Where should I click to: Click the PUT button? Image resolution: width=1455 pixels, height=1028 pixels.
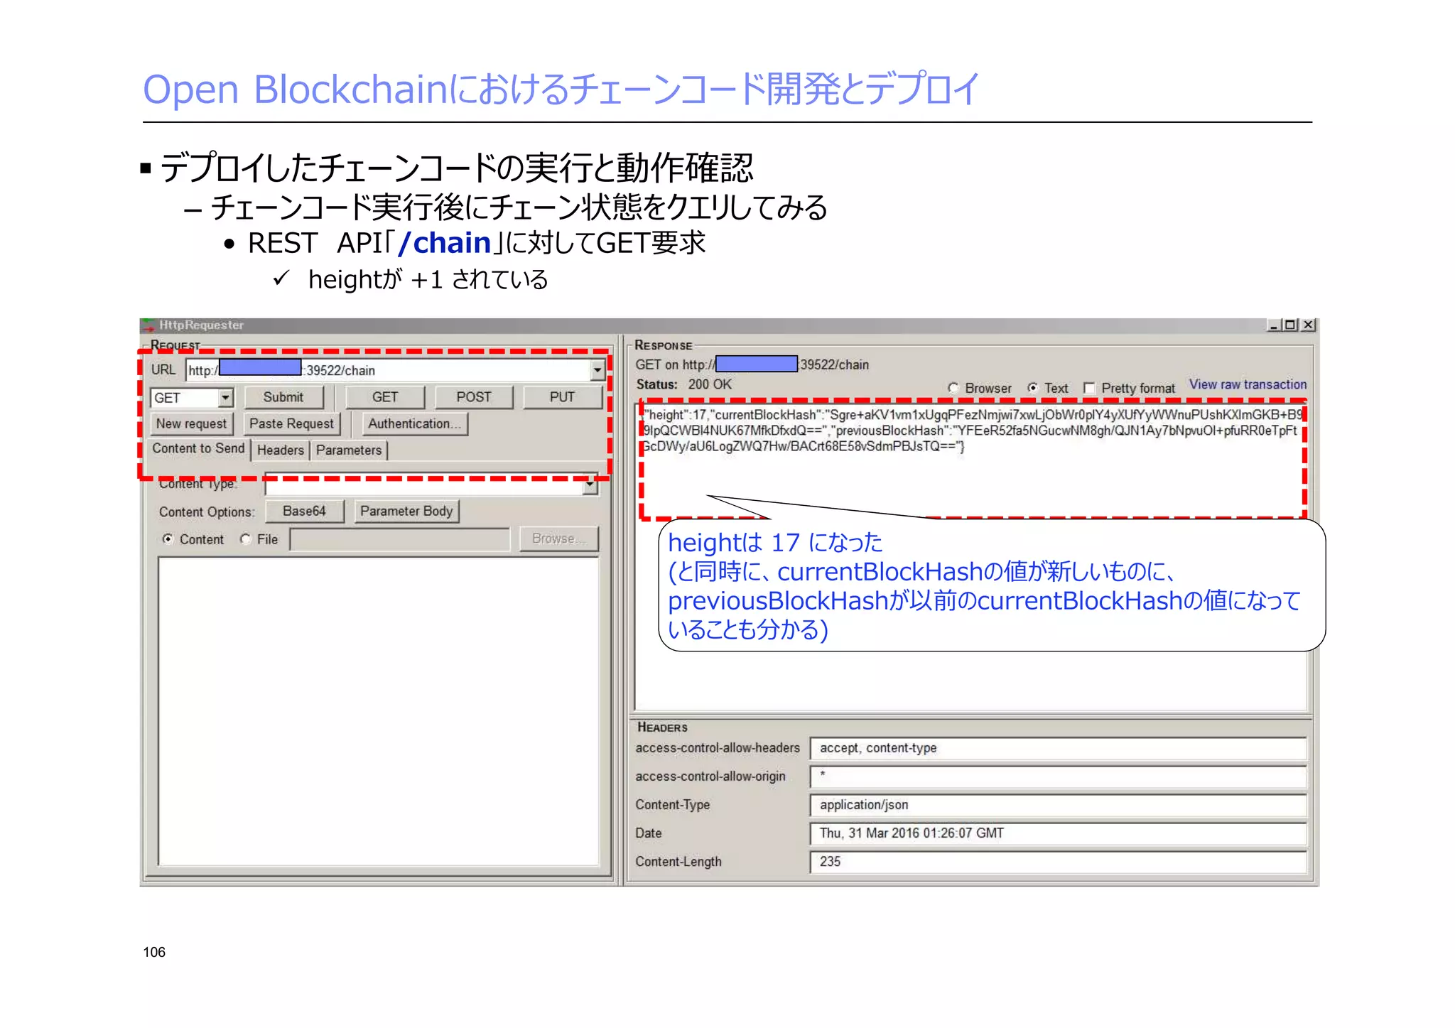[x=562, y=397]
